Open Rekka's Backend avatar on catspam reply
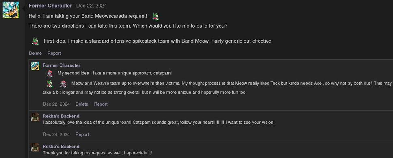The image size is (393, 158). tap(35, 117)
